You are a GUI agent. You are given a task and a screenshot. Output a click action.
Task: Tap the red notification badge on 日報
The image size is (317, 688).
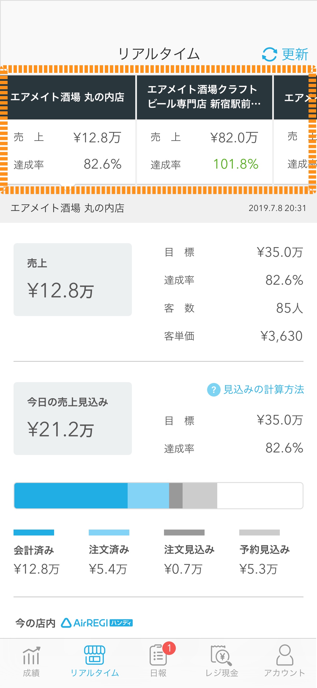pos(169,648)
